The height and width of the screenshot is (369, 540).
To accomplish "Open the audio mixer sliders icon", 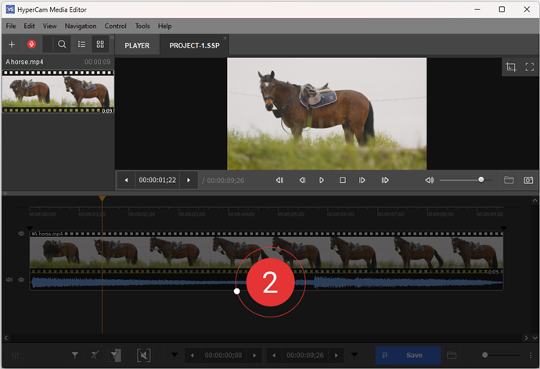I will coord(15,355).
